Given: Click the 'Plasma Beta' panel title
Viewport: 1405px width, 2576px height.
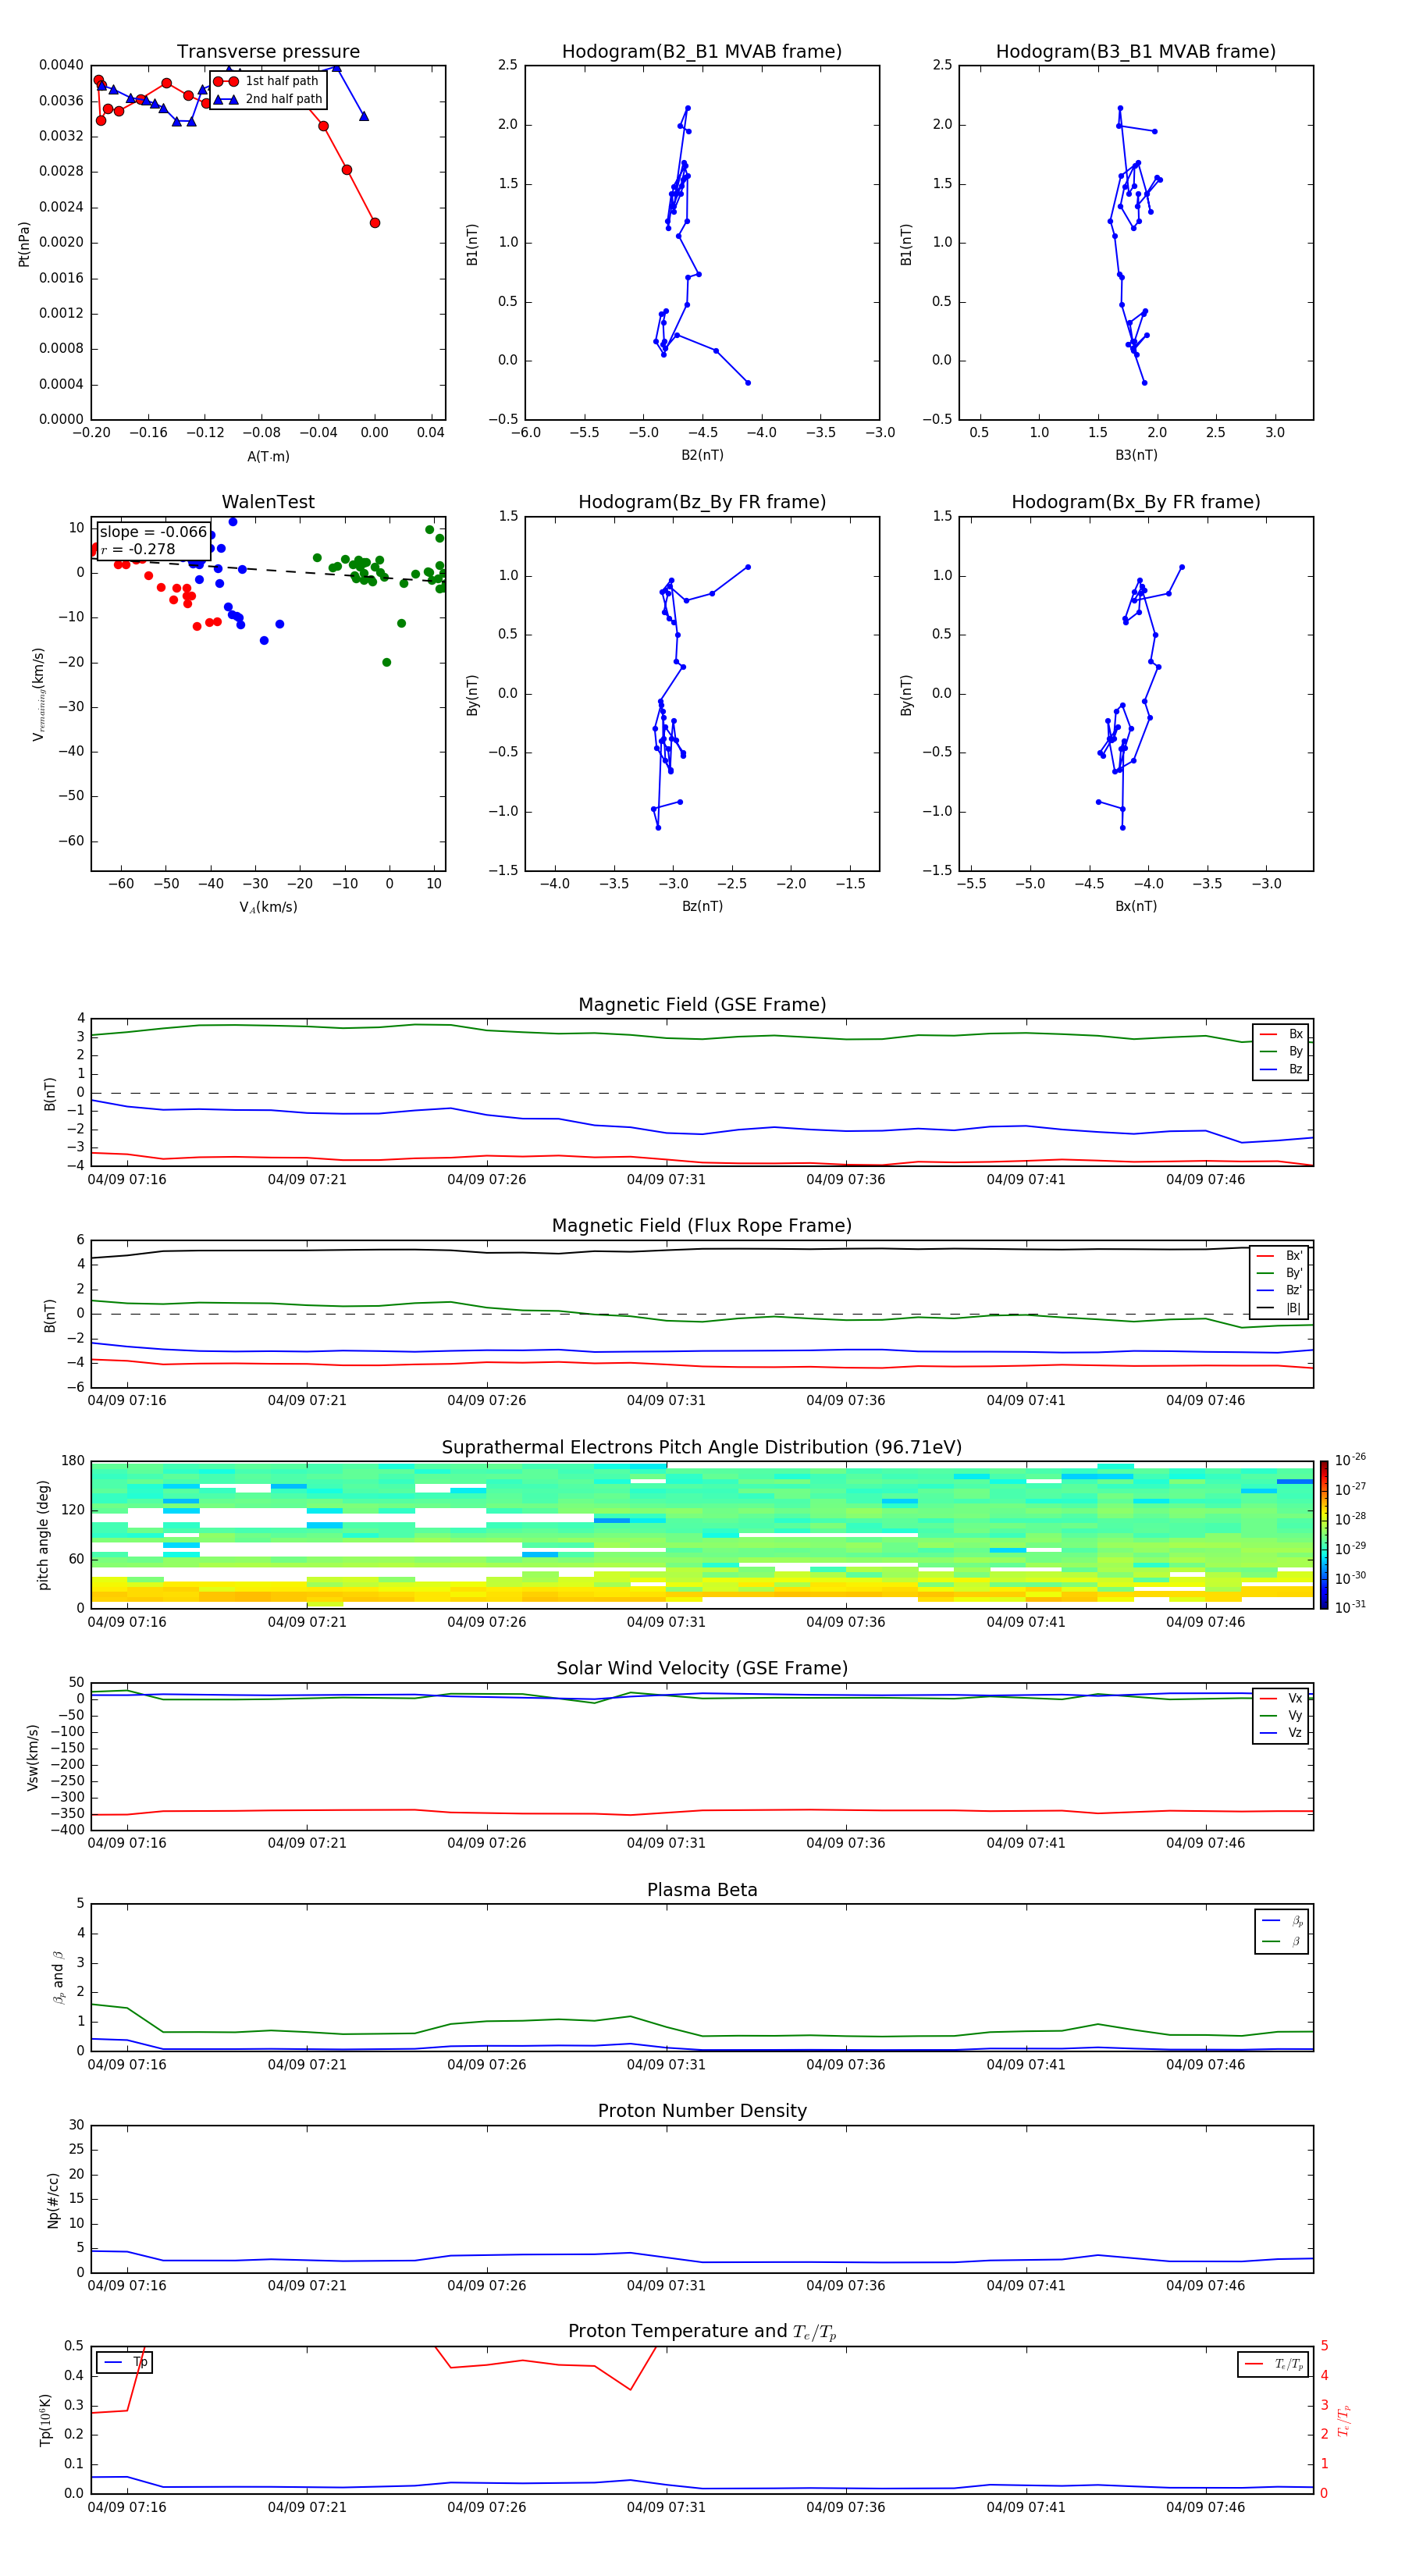Looking at the screenshot, I should [702, 1890].
